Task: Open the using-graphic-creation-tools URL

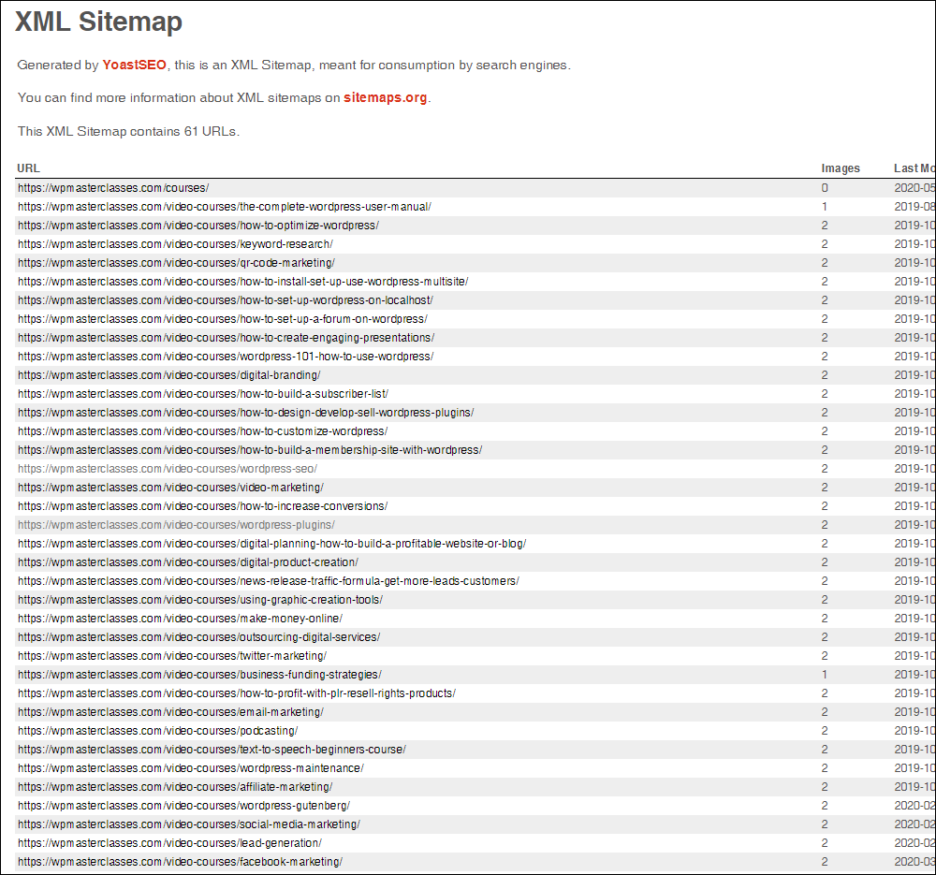Action: coord(200,600)
